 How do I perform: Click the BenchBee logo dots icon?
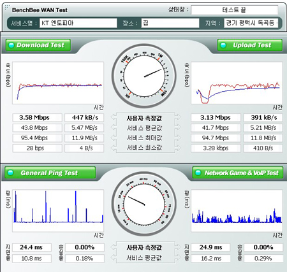[7, 8]
